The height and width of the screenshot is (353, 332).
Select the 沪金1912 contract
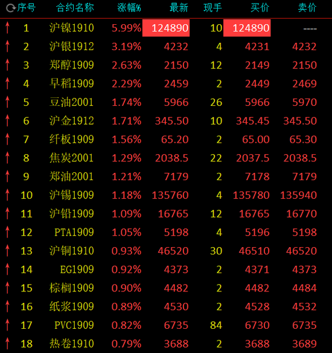click(71, 121)
